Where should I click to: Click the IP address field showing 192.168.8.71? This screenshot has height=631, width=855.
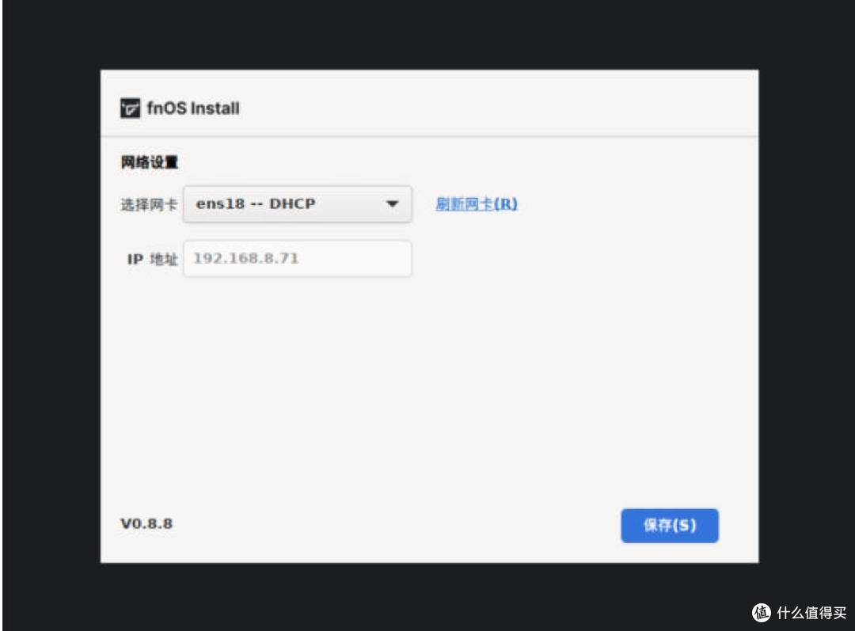click(x=297, y=259)
